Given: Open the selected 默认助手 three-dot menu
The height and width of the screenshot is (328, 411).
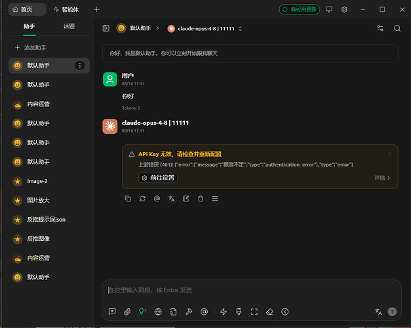Looking at the screenshot, I should tap(80, 66).
